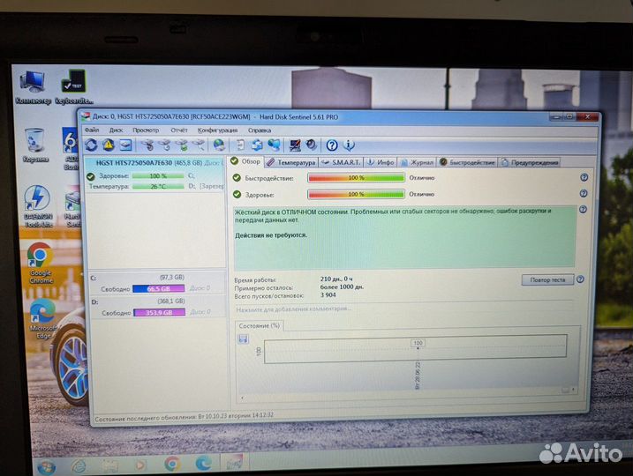Click the yellow warning alert toolbar icon
Image resolution: width=633 pixels, height=476 pixels.
point(109,145)
